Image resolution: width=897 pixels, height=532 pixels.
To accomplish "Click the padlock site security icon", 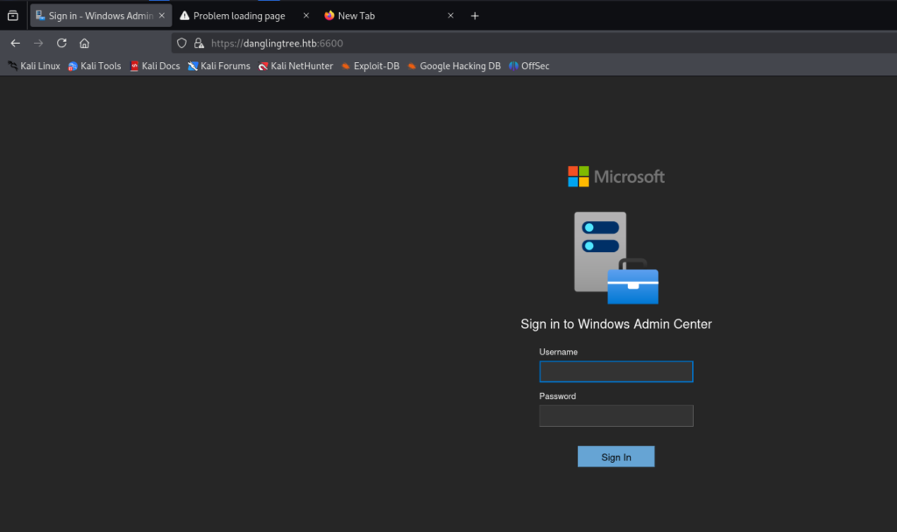I will click(199, 44).
